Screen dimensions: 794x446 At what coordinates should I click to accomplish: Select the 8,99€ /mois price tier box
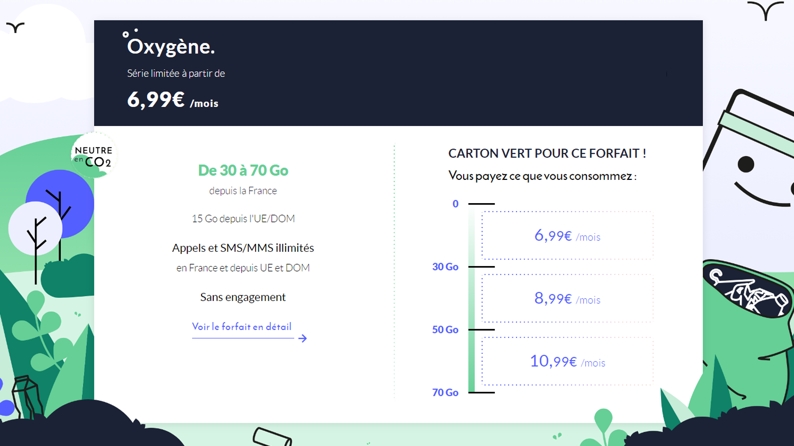567,299
